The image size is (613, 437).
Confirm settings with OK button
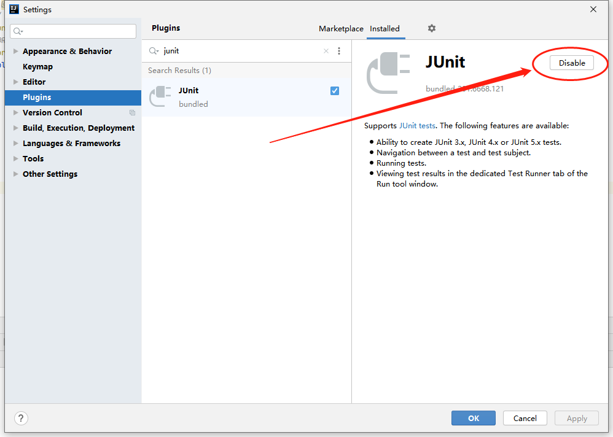click(x=474, y=418)
